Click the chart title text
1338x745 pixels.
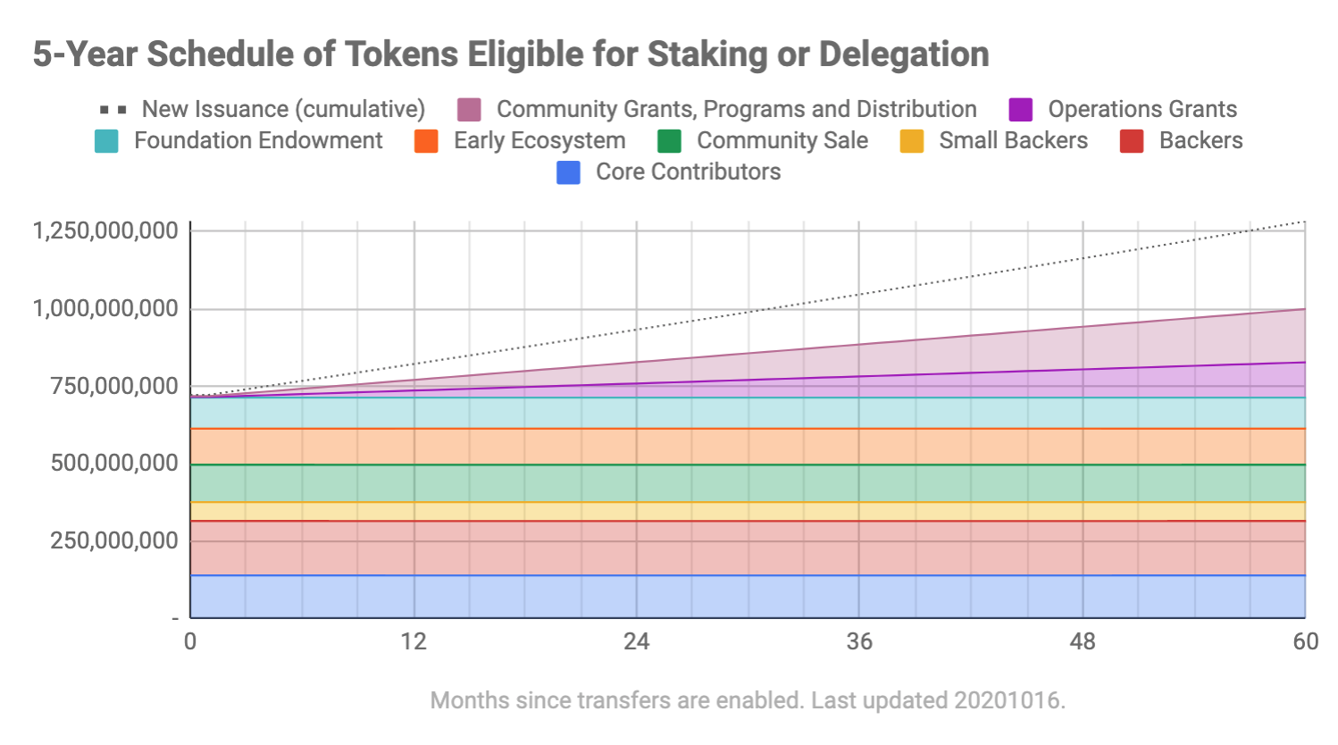[x=511, y=54]
